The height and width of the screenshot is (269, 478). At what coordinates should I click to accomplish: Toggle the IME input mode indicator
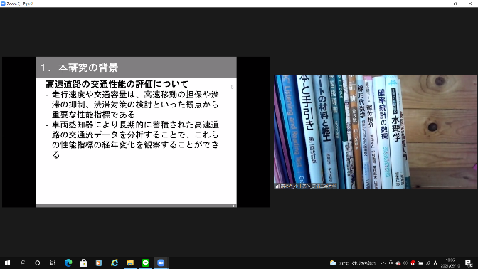click(435, 263)
